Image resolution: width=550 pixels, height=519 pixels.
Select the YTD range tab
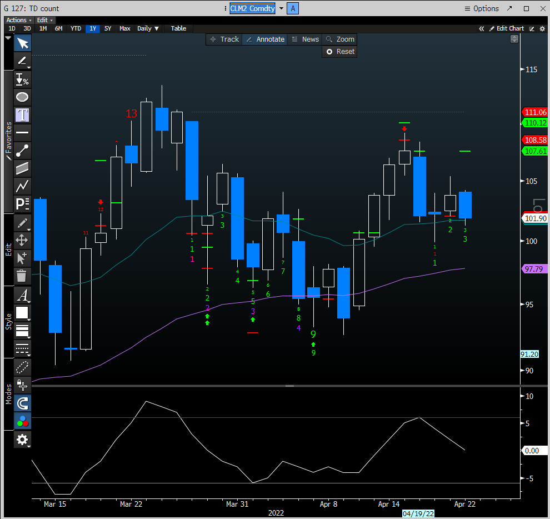tap(76, 28)
